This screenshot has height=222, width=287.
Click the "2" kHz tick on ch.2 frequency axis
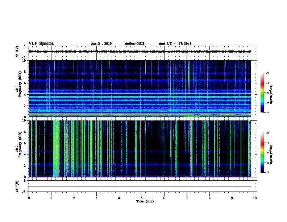tap(25, 166)
